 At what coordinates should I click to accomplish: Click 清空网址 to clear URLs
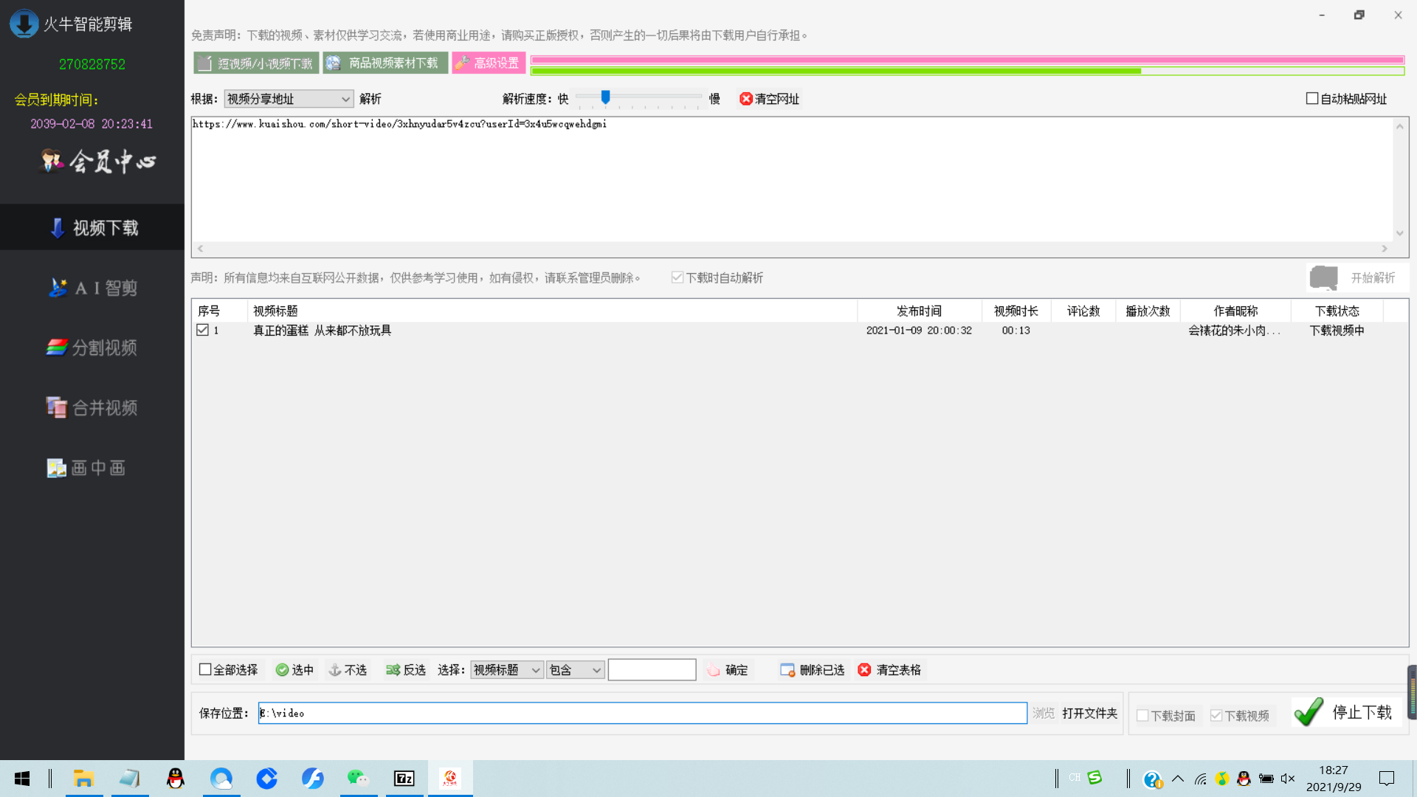769,99
